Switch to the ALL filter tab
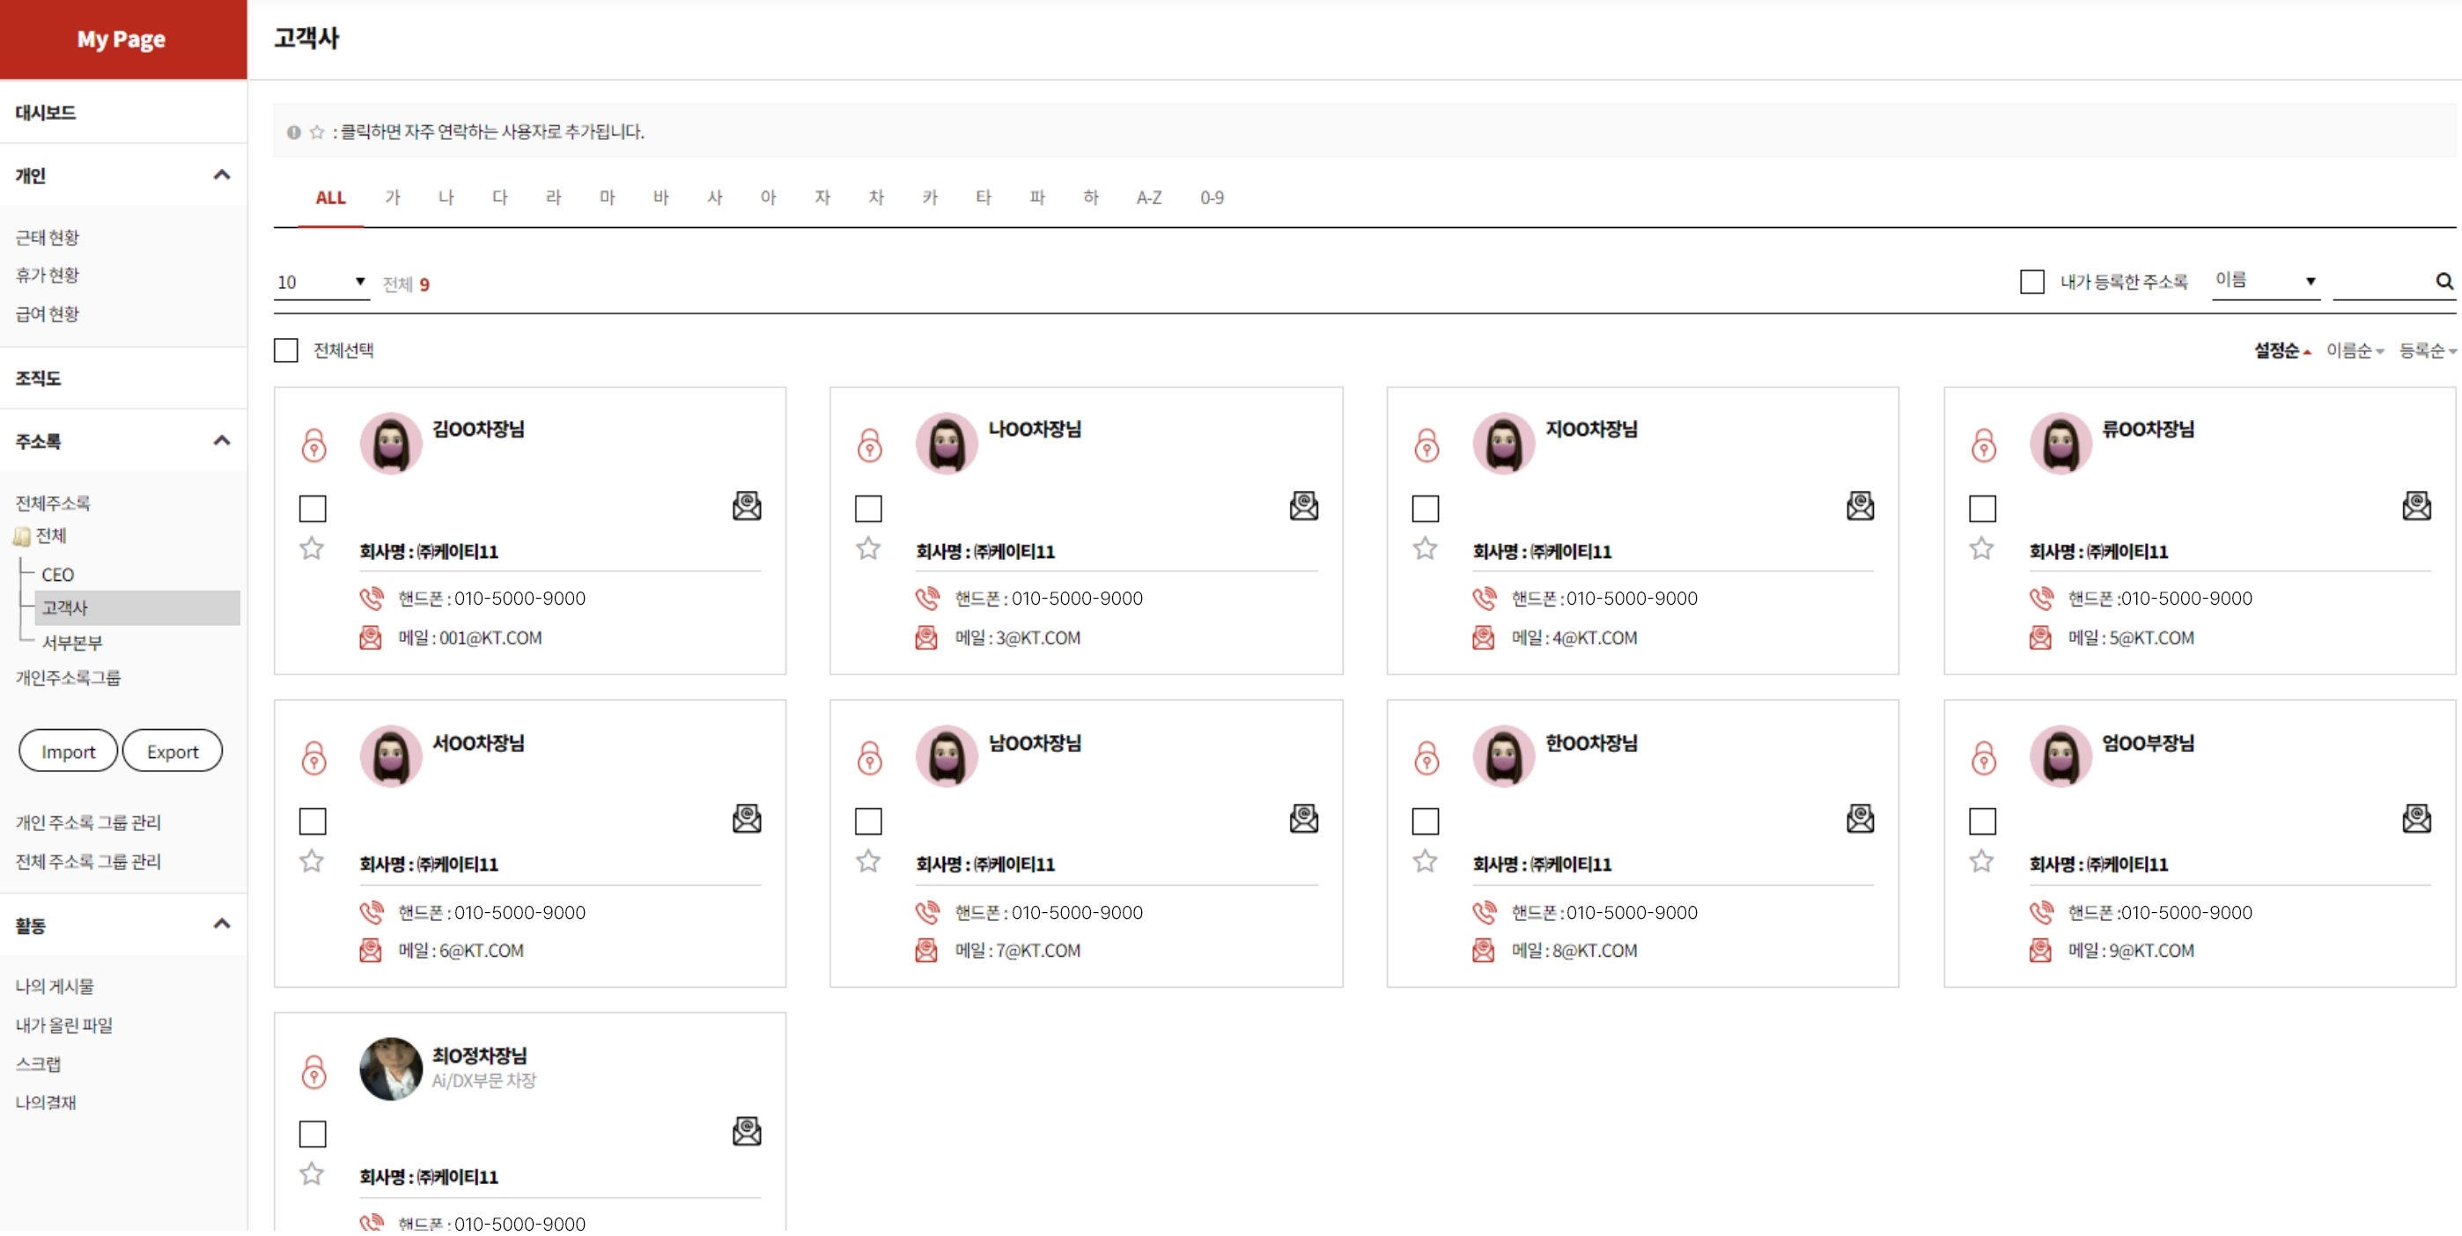 pos(331,198)
